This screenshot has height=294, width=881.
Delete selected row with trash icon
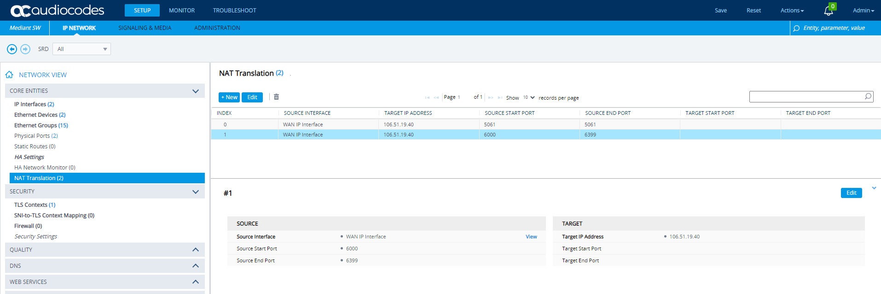point(276,97)
